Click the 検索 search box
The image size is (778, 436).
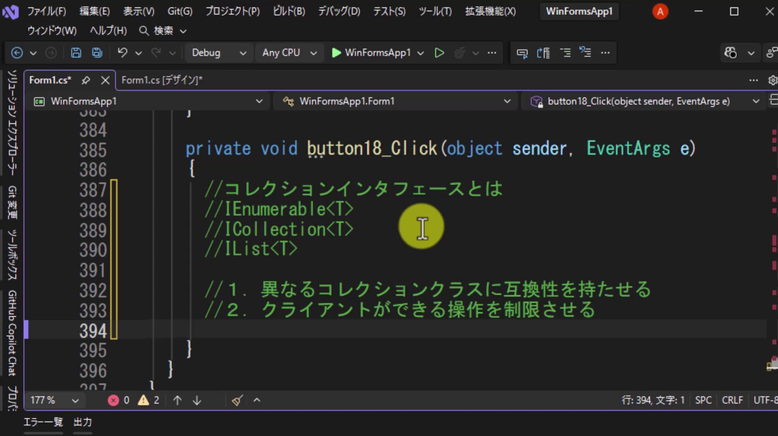163,31
